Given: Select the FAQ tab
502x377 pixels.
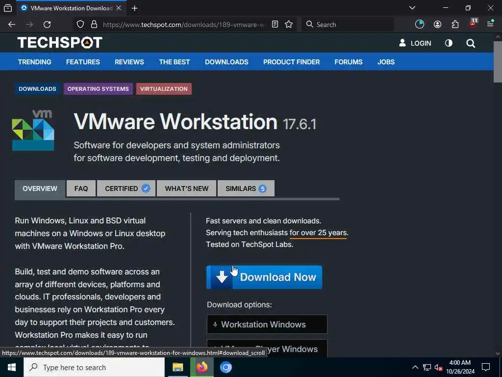Looking at the screenshot, I should coord(81,188).
